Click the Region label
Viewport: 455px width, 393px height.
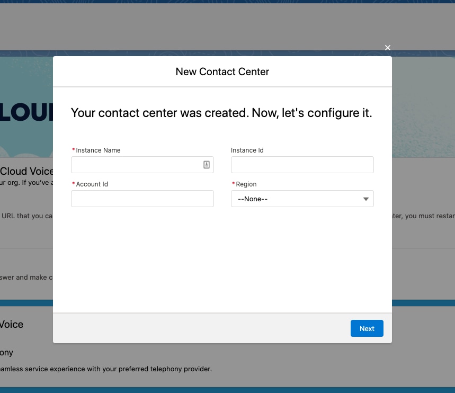pos(246,184)
